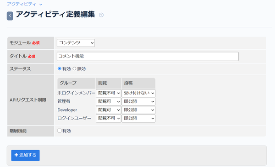Select the 無効 status radio button
This screenshot has width=275, height=167.
(x=74, y=68)
